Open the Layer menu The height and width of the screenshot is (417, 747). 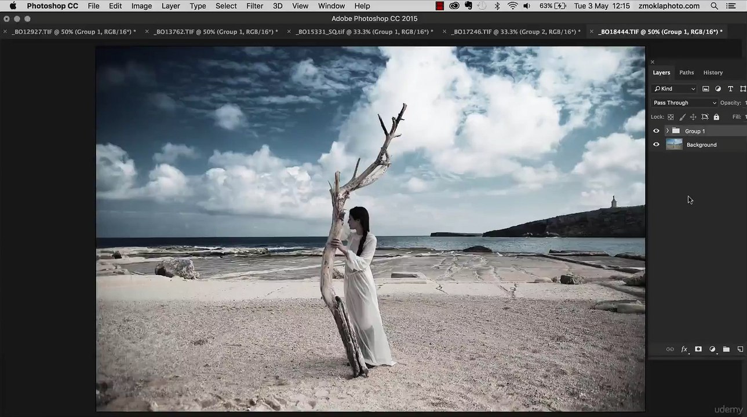pos(170,6)
